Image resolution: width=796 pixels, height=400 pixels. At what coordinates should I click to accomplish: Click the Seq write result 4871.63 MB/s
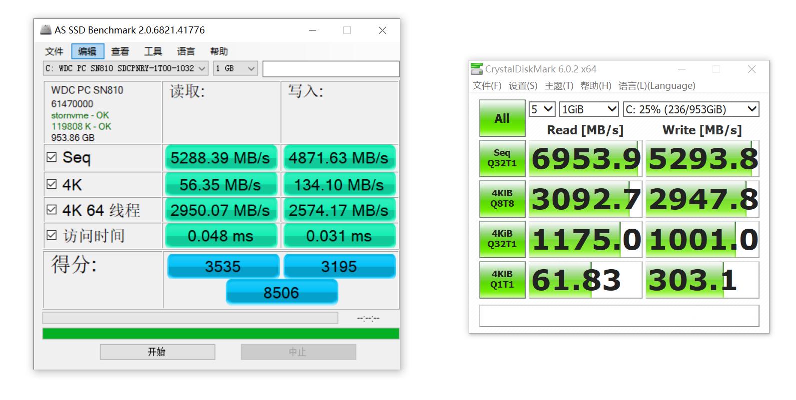pyautogui.click(x=339, y=158)
